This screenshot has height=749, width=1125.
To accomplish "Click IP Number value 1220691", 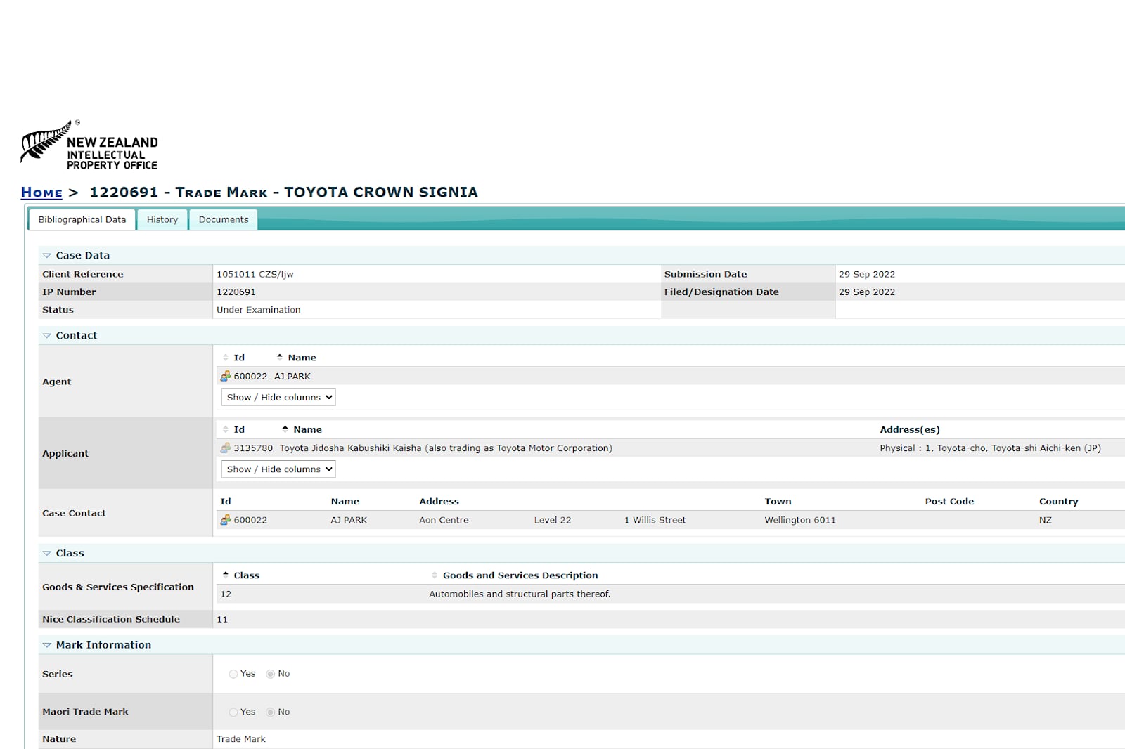I will [236, 292].
